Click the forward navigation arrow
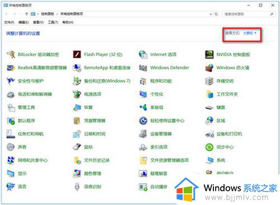The image size is (280, 205). tap(15, 14)
